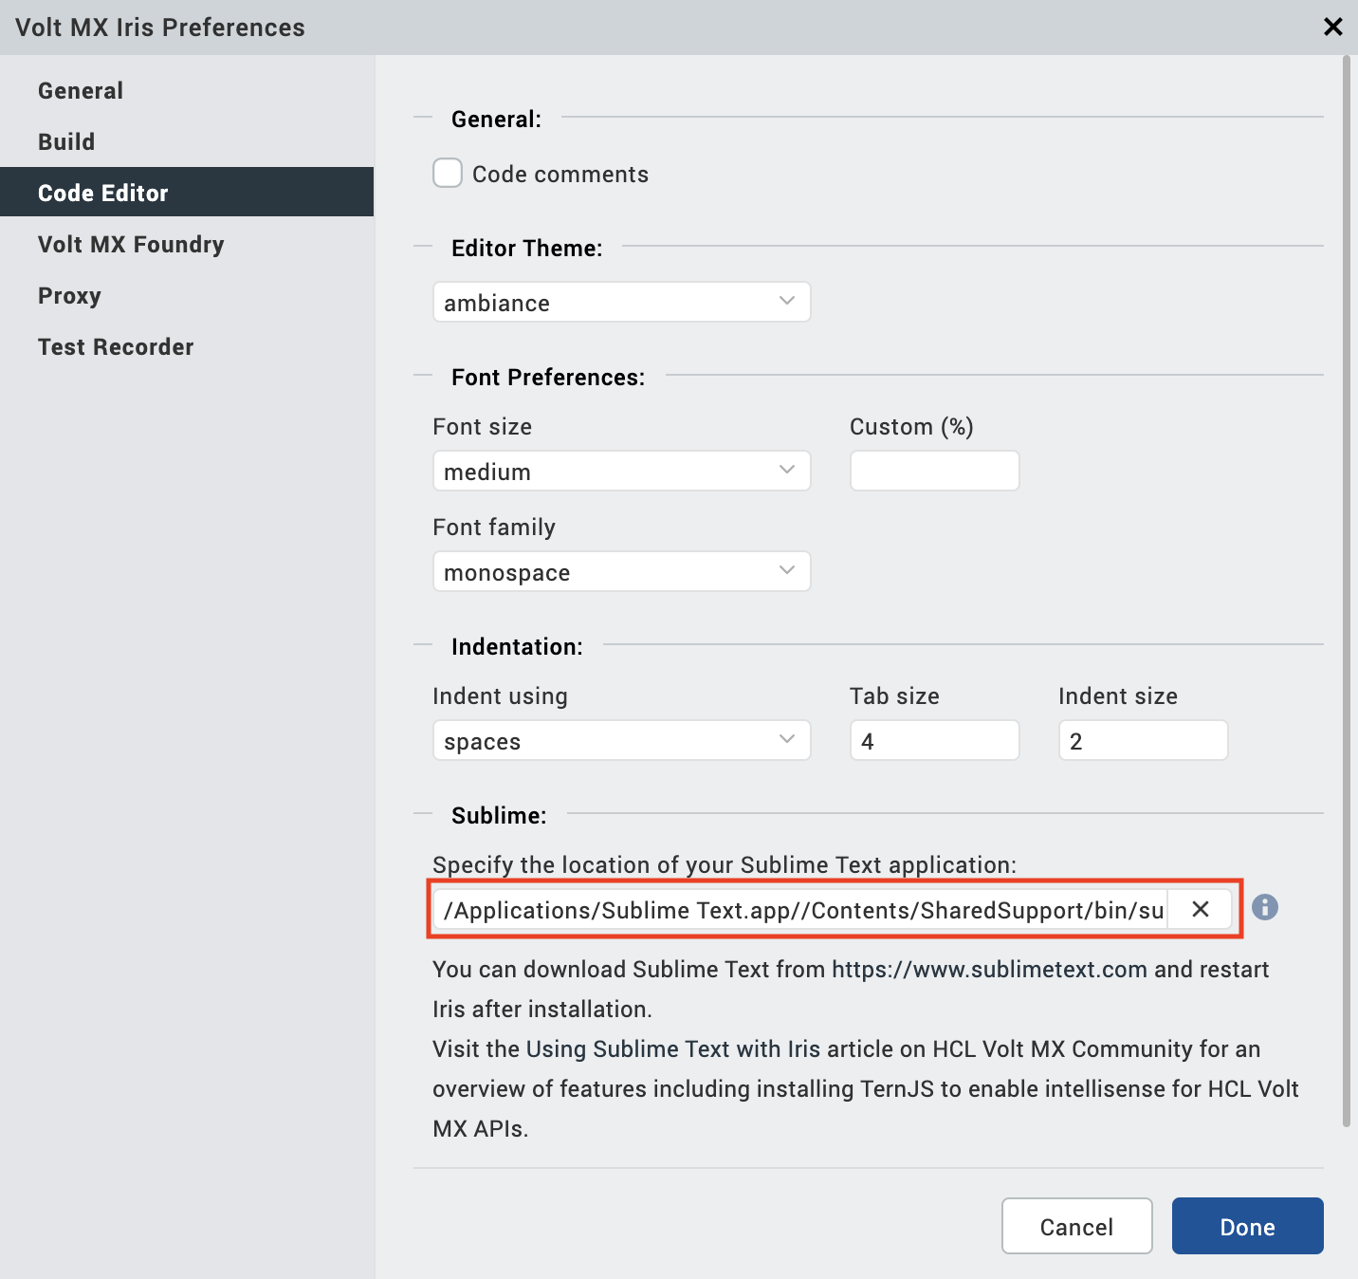
Task: Click into the Tab size field
Action: tap(934, 741)
